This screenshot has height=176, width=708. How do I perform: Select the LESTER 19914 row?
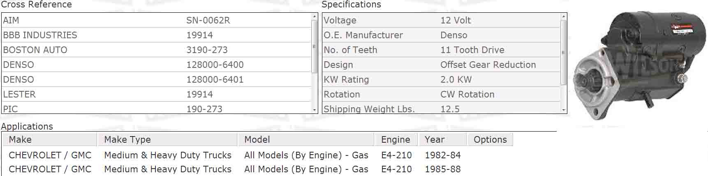(157, 94)
